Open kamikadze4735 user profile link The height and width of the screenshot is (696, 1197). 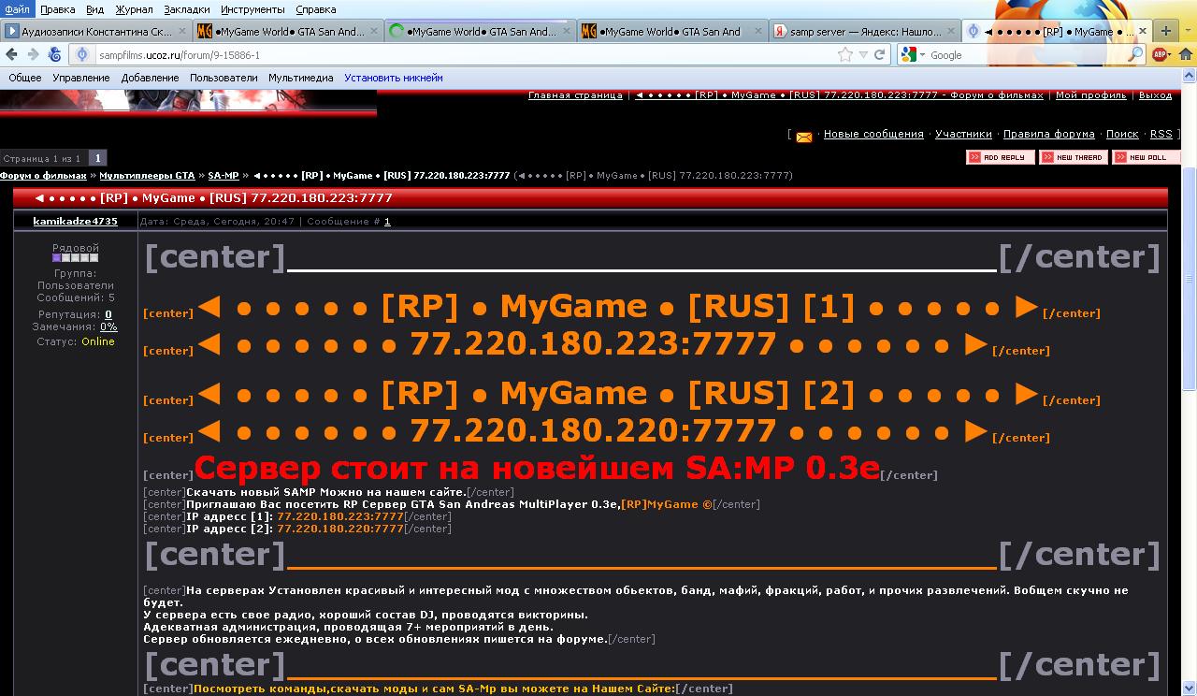tap(75, 222)
